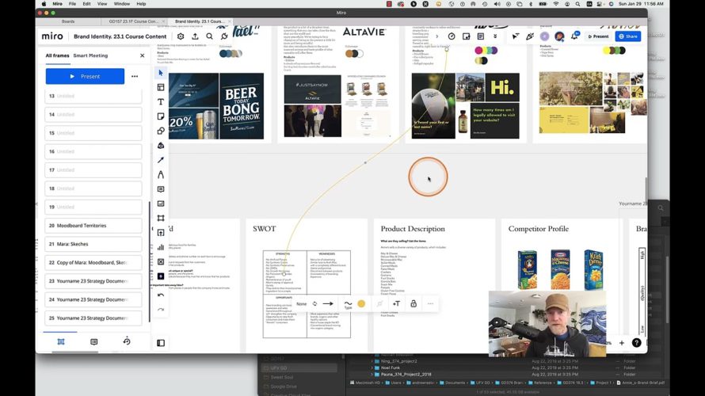Click the reactions confetti icon
705x396 pixels.
(x=530, y=36)
